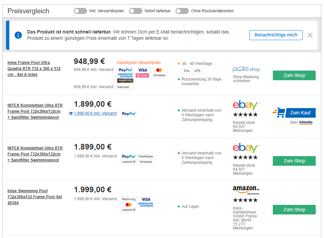The width and height of the screenshot is (324, 238).
Task: Dismiss the delivery notification banner
Action: click(x=310, y=35)
